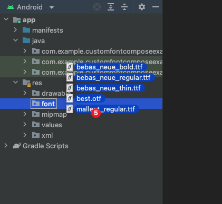This screenshot has width=222, height=204.
Task: Click the res folder icon
Action: point(26,83)
